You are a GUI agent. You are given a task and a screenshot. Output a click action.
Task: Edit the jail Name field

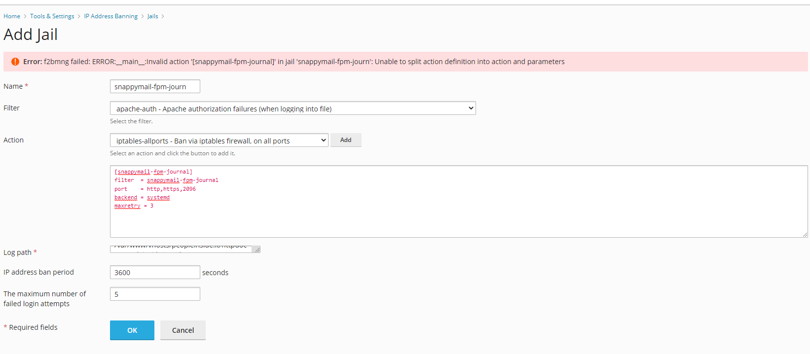click(x=155, y=86)
